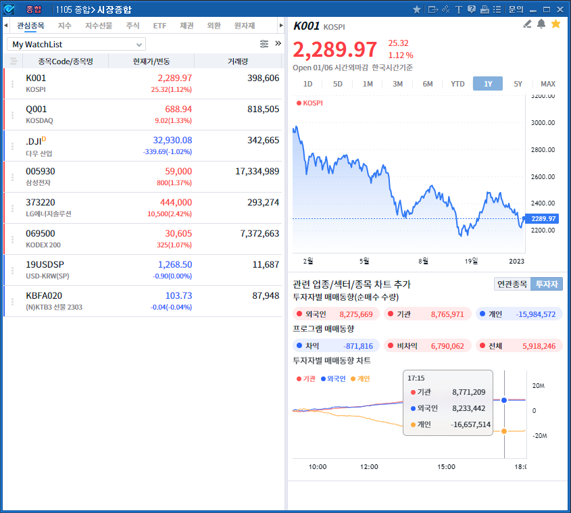The width and height of the screenshot is (571, 513).
Task: Open the help question-mark icon
Action: pos(472,9)
